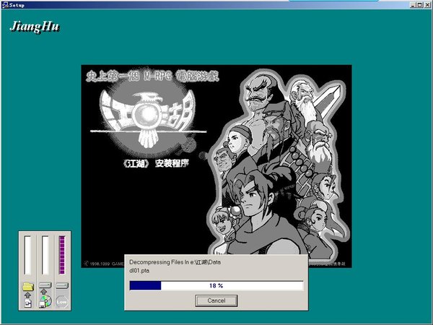Maximize the Setup window
Image resolution: width=433 pixels, height=325 pixels.
420,5
